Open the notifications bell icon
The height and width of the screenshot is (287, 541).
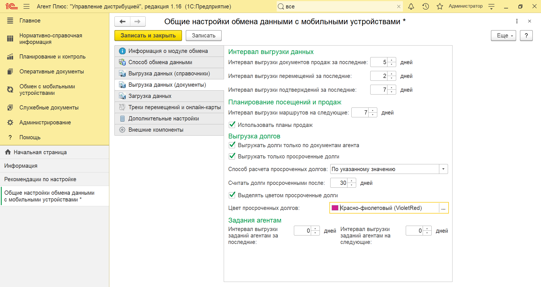(411, 6)
